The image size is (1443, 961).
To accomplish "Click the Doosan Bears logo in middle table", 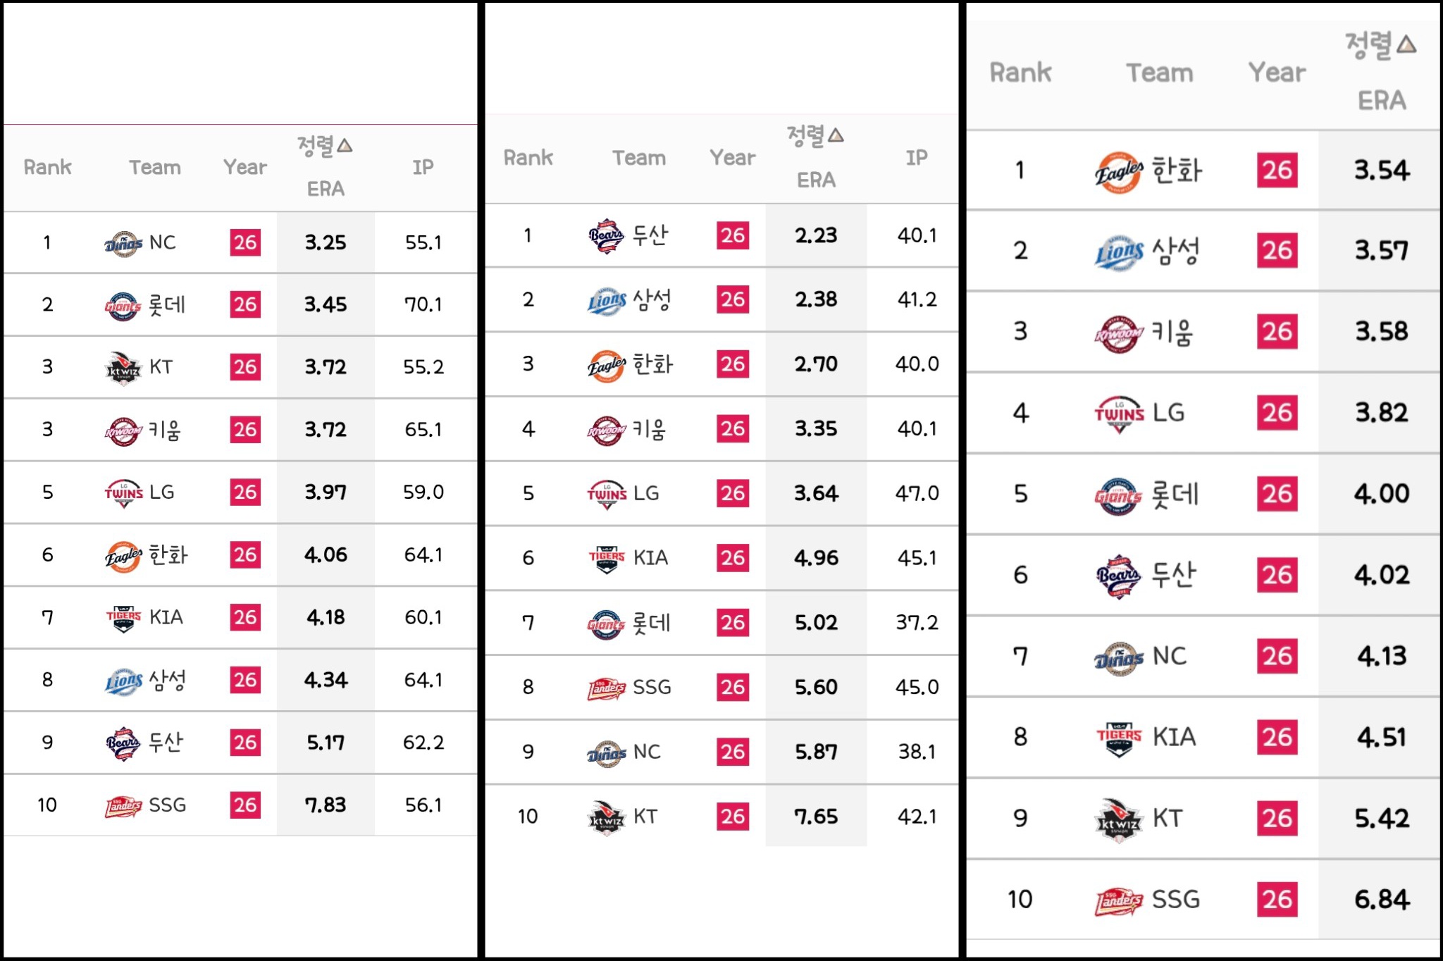I will [x=606, y=236].
